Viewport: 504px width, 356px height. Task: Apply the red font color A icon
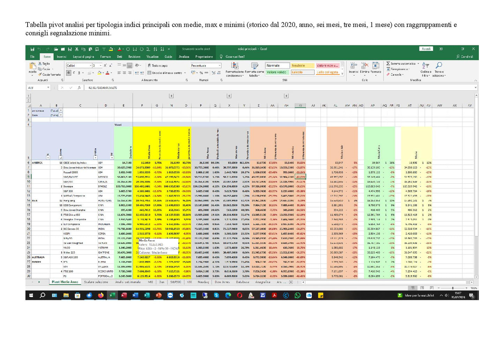(107, 73)
